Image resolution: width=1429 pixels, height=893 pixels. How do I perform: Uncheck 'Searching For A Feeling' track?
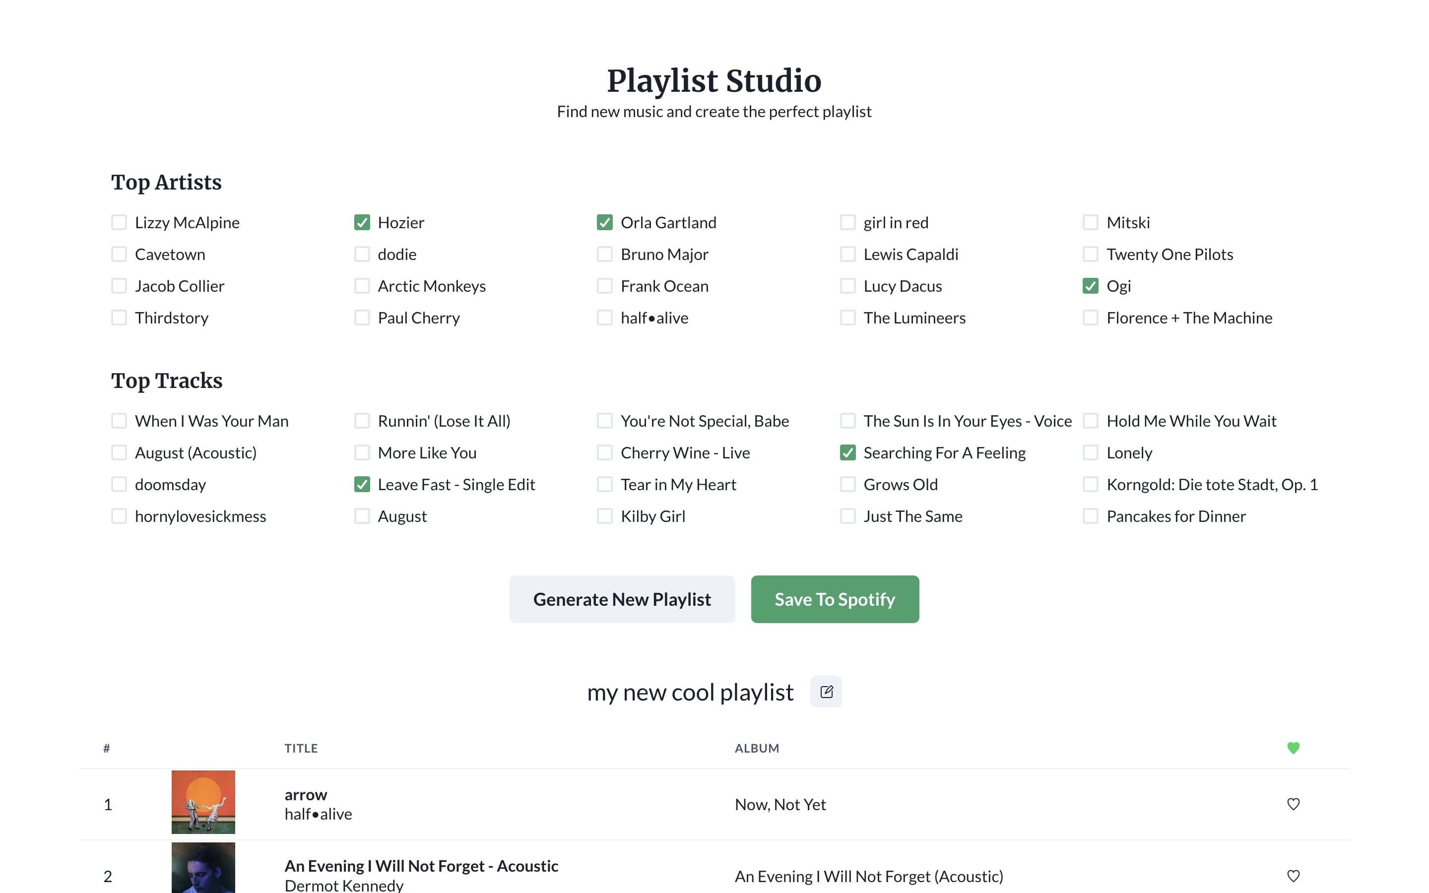[847, 453]
